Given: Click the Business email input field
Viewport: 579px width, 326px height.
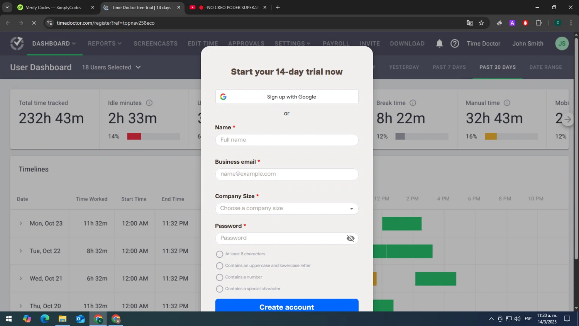Looking at the screenshot, I should [x=287, y=174].
